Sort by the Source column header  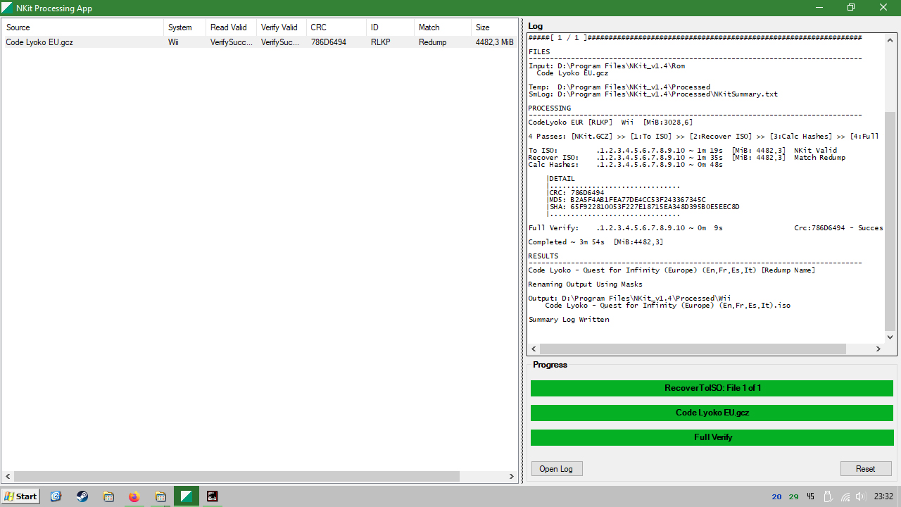[82, 27]
